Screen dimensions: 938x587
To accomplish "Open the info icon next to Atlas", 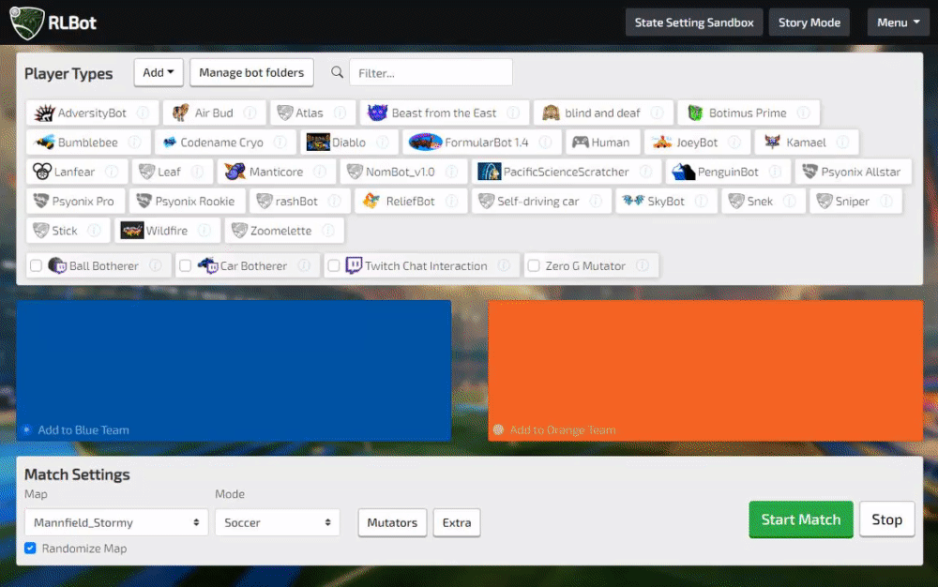I will tap(340, 112).
